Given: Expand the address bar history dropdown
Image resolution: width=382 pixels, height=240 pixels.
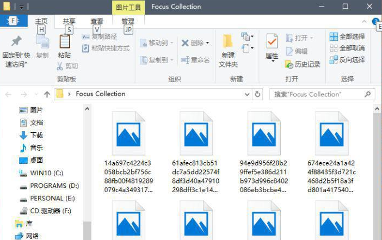Looking at the screenshot, I should pyautogui.click(x=247, y=94).
